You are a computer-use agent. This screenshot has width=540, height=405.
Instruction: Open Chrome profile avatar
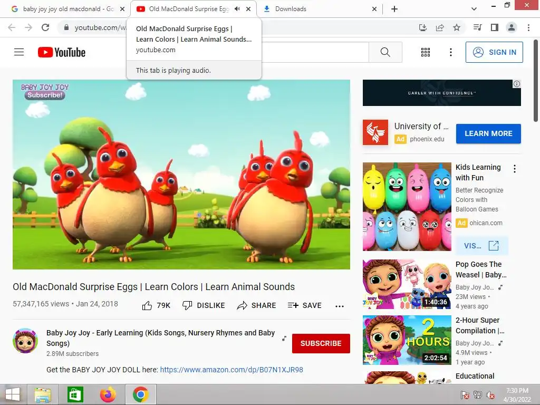tap(512, 27)
